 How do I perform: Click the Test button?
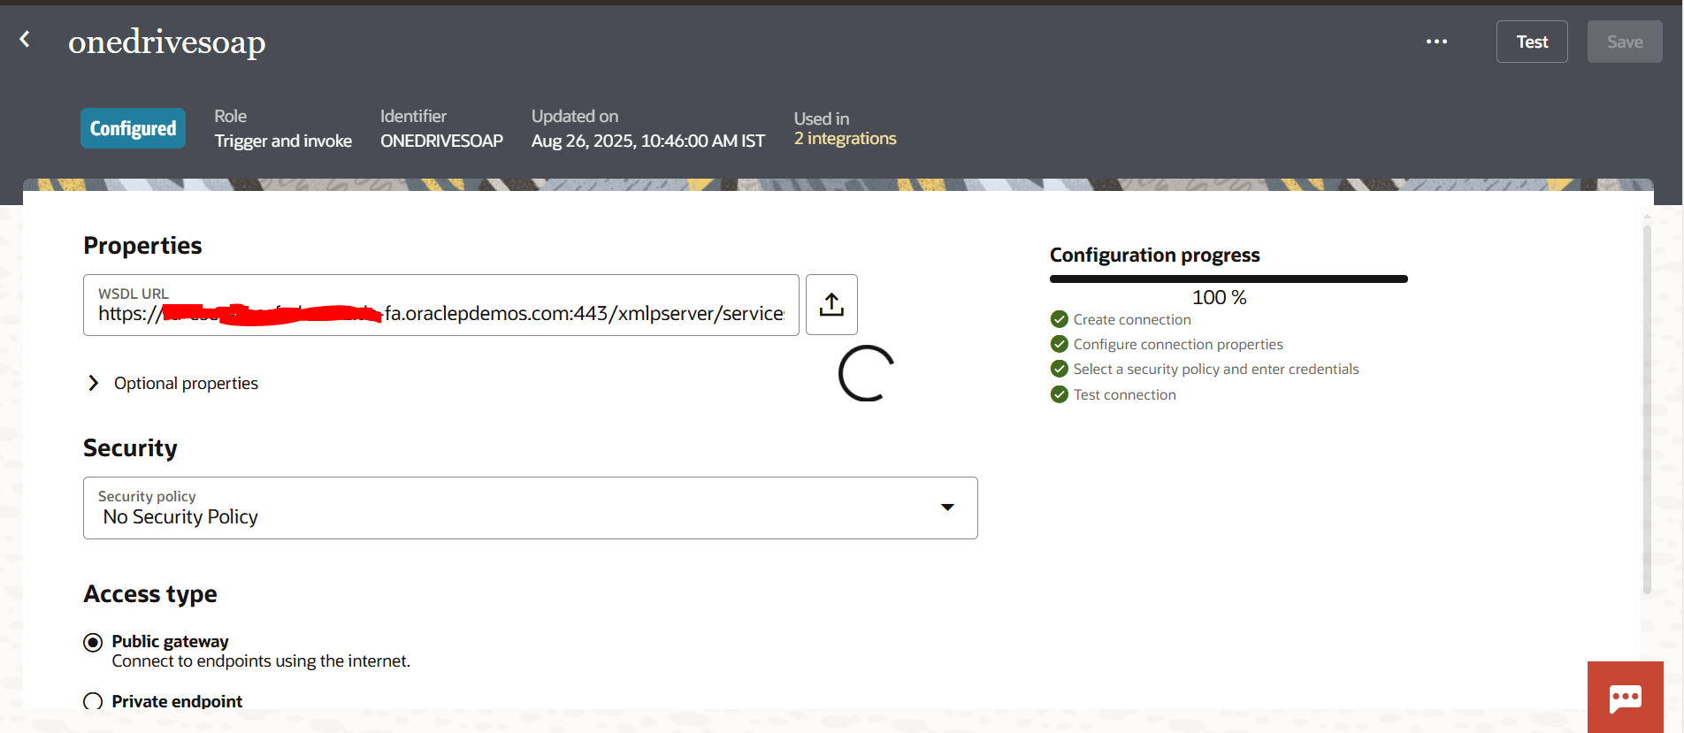pyautogui.click(x=1532, y=42)
